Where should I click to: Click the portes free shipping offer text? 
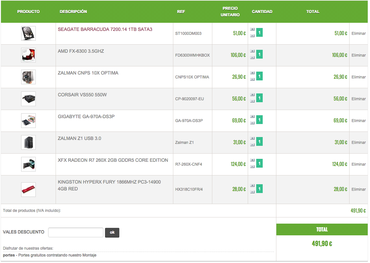49,255
